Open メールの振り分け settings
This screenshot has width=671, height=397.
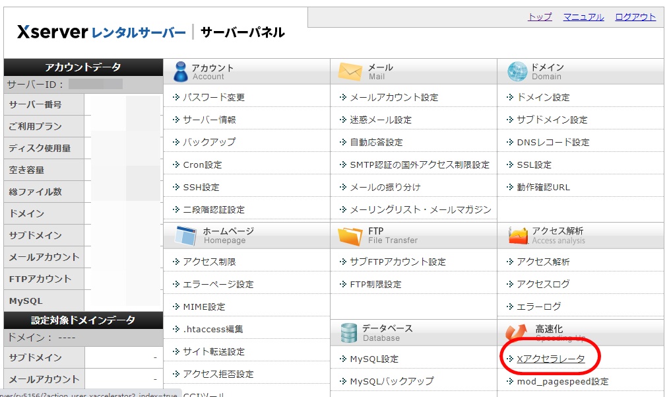click(x=385, y=187)
